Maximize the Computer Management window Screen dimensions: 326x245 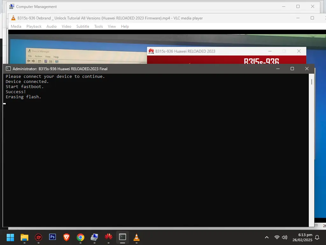tap(298, 6)
